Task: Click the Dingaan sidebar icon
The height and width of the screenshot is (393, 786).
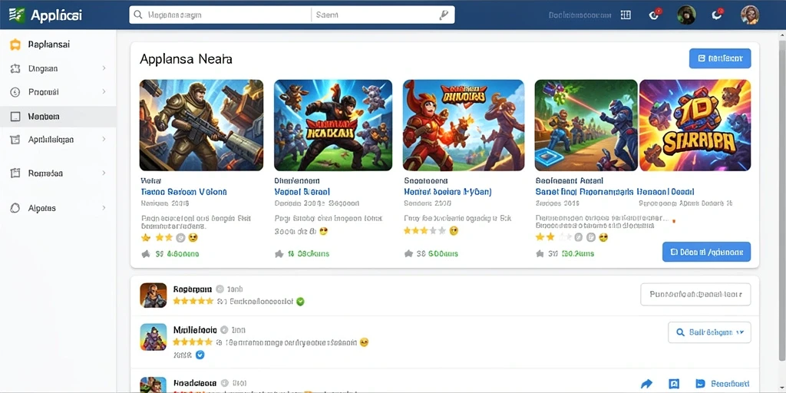Action: tap(15, 68)
